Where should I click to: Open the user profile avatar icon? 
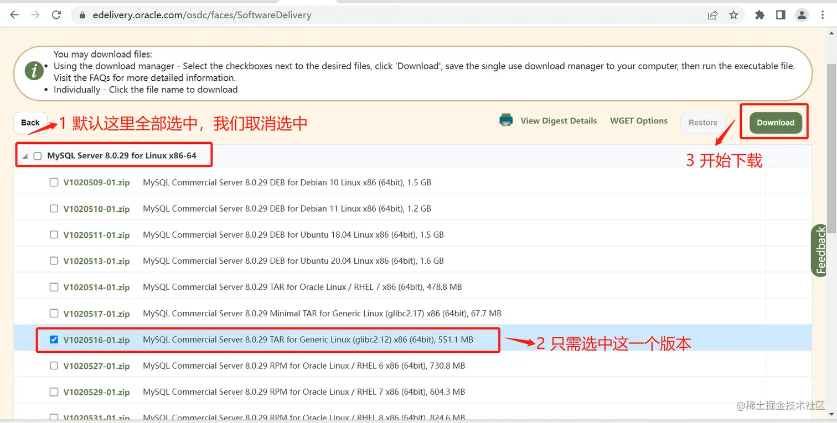802,15
